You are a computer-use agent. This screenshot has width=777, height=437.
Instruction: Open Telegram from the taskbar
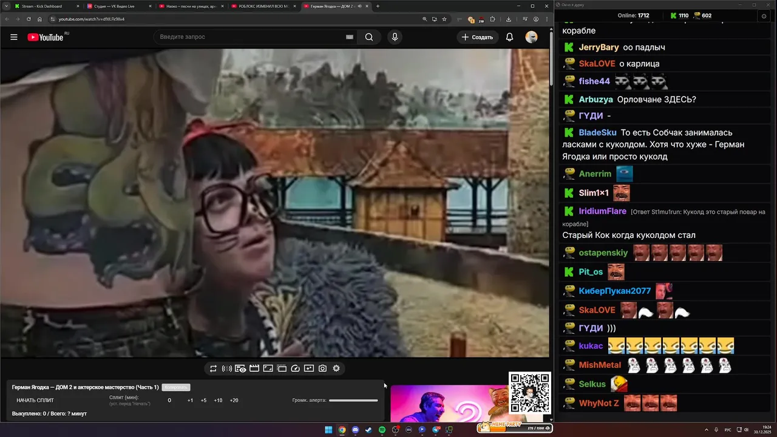pyautogui.click(x=435, y=430)
